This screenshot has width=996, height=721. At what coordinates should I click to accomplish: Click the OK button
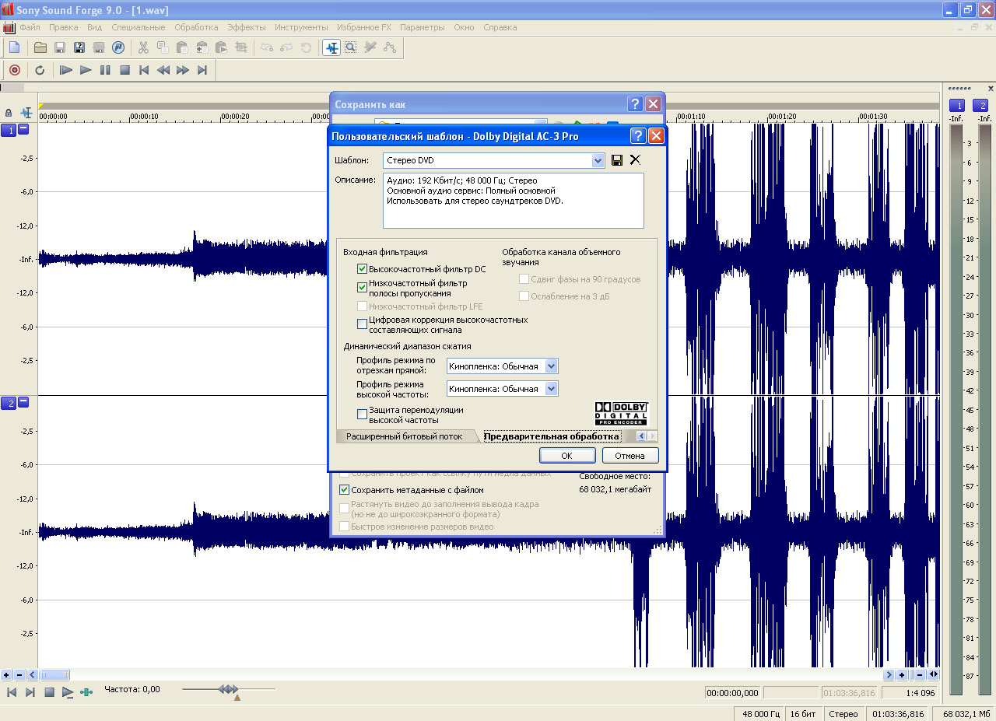tap(566, 456)
